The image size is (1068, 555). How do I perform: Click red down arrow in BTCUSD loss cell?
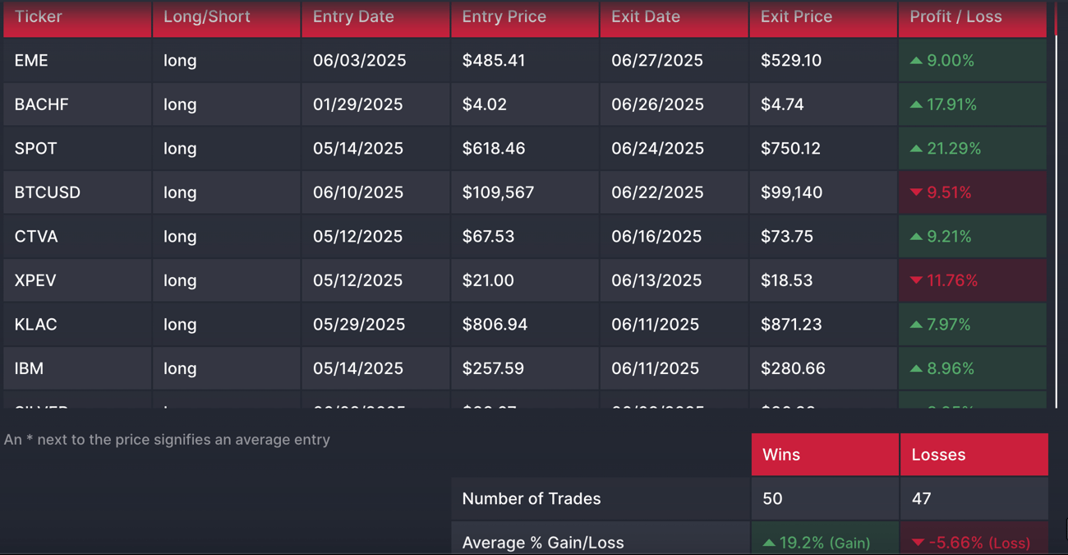click(915, 192)
